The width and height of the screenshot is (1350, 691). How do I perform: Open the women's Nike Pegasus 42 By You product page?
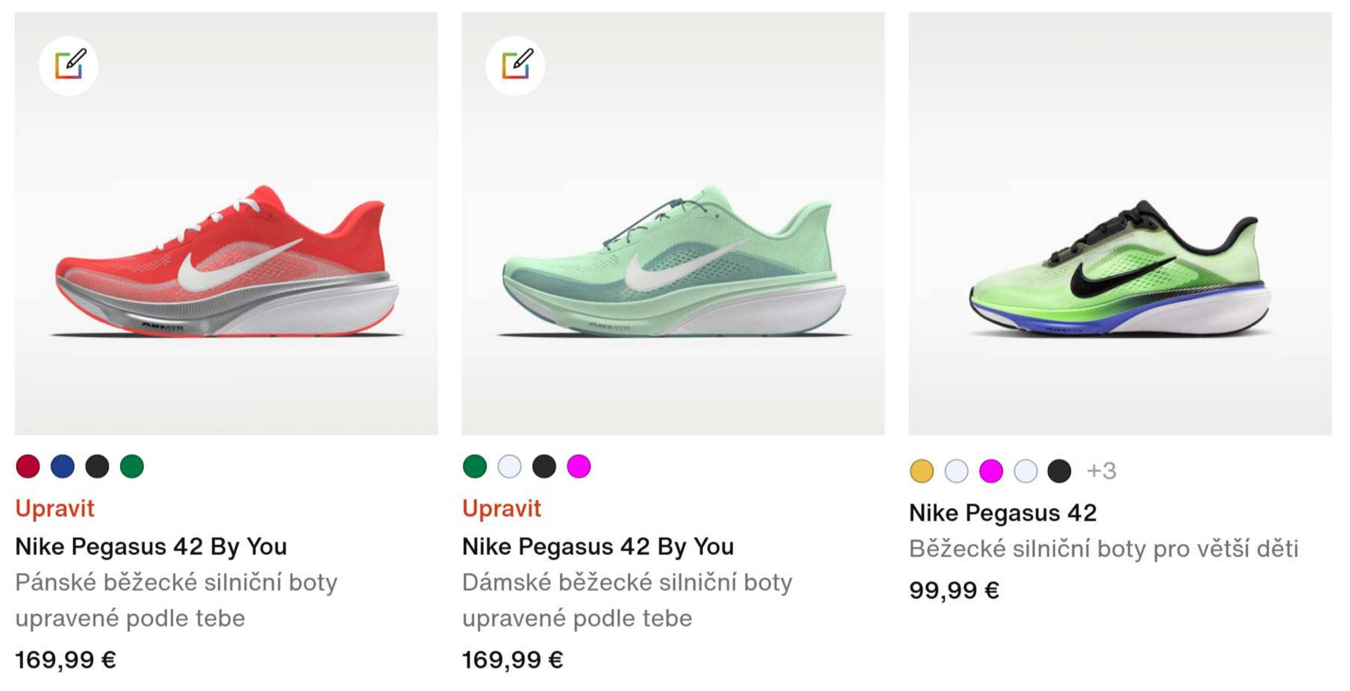[x=597, y=545]
